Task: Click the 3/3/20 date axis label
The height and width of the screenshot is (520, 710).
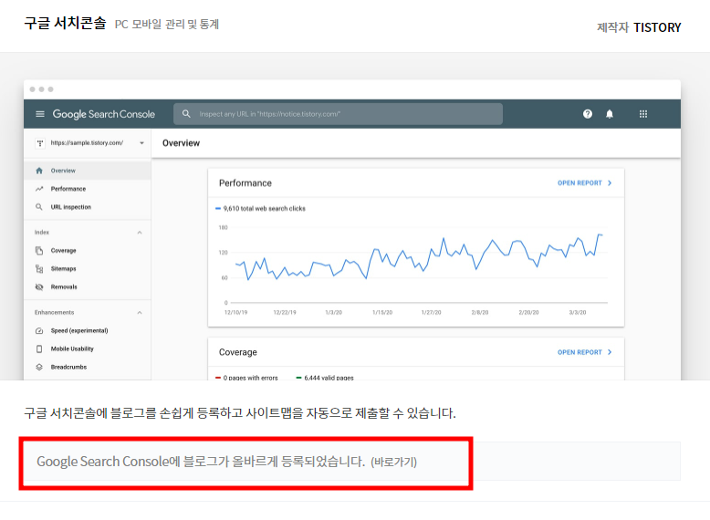Action: (x=578, y=312)
